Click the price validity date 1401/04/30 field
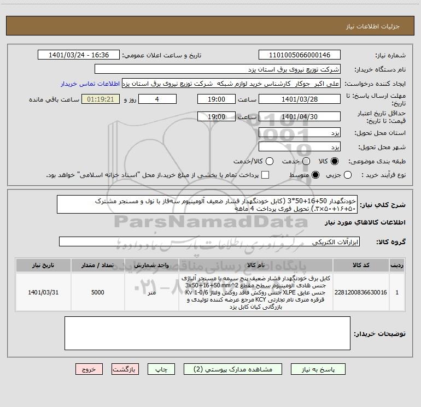The image size is (421, 407). pos(300,116)
